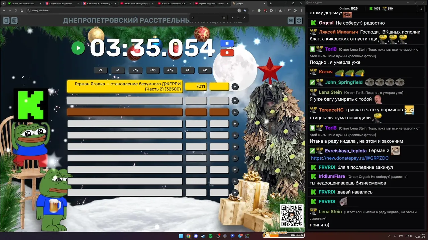Image resolution: width=428 pixels, height=240 pixels.
Task: Open browser downloads icon
Action: (x=280, y=10)
